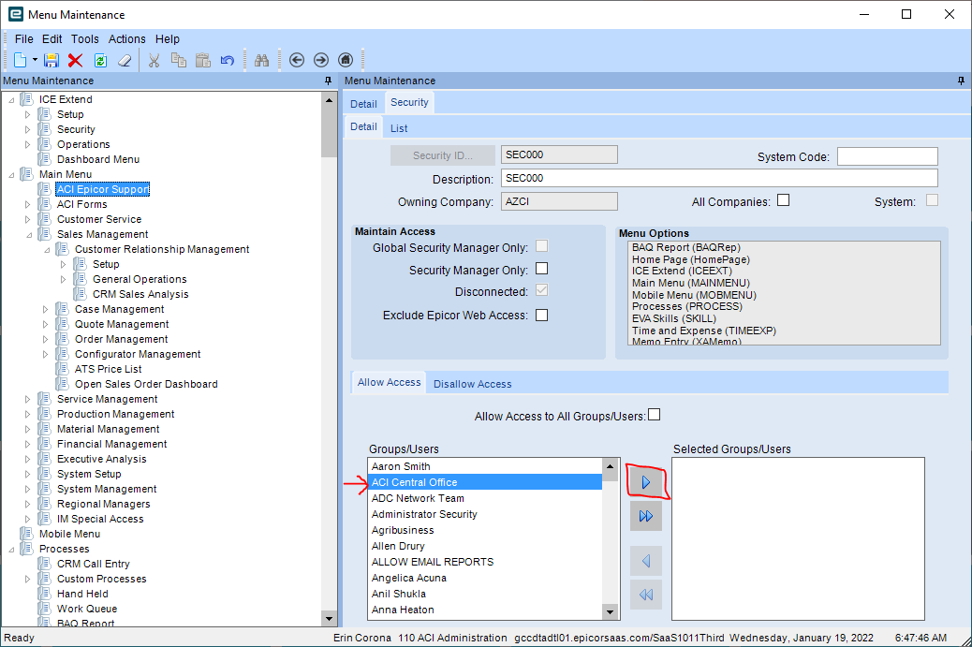Enable Security Manager Only checkbox
This screenshot has width=972, height=647.
coord(542,269)
